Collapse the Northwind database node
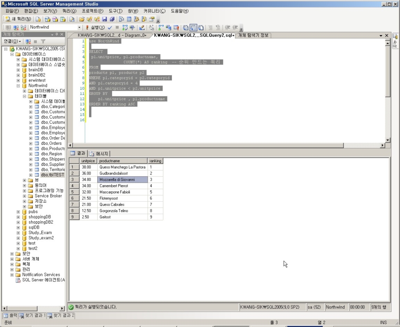The height and width of the screenshot is (327, 400). pyautogui.click(x=18, y=85)
